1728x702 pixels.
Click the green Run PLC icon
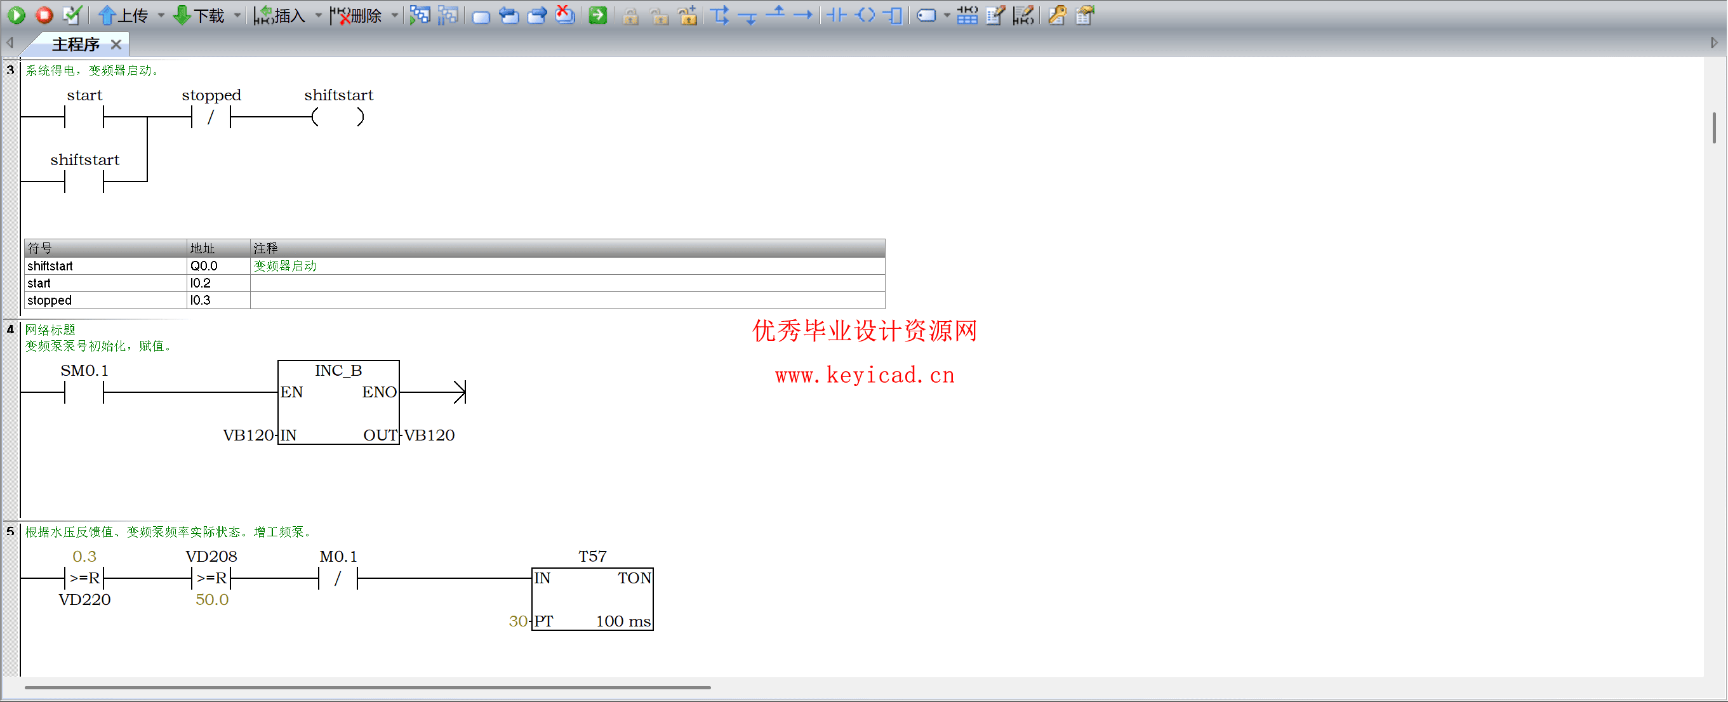(17, 15)
